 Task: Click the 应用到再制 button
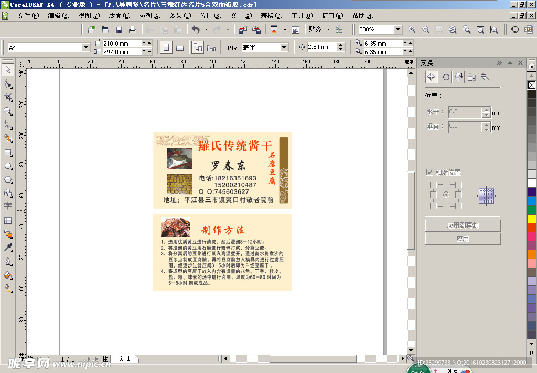pos(463,226)
